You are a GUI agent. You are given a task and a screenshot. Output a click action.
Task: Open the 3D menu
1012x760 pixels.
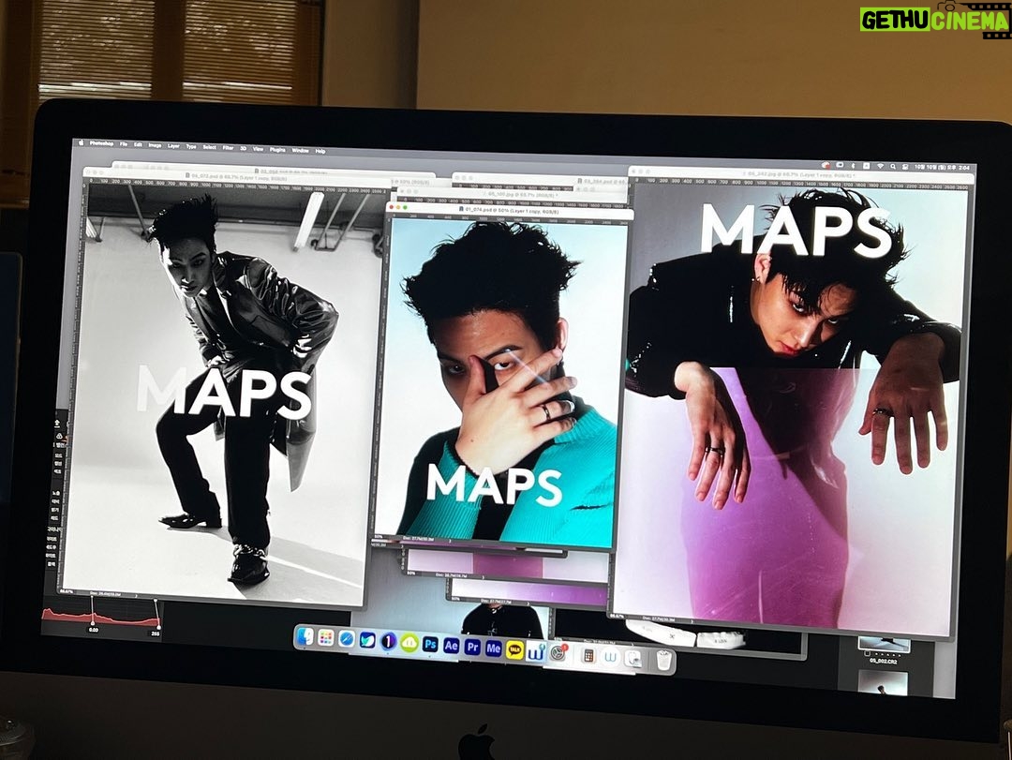(244, 148)
